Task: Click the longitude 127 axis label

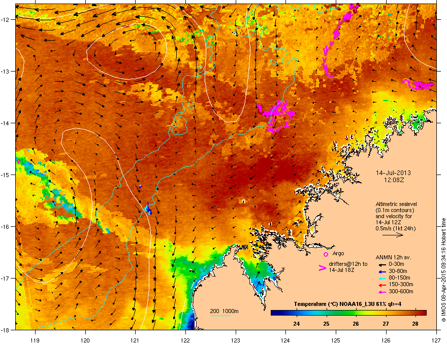Action: coord(436,340)
